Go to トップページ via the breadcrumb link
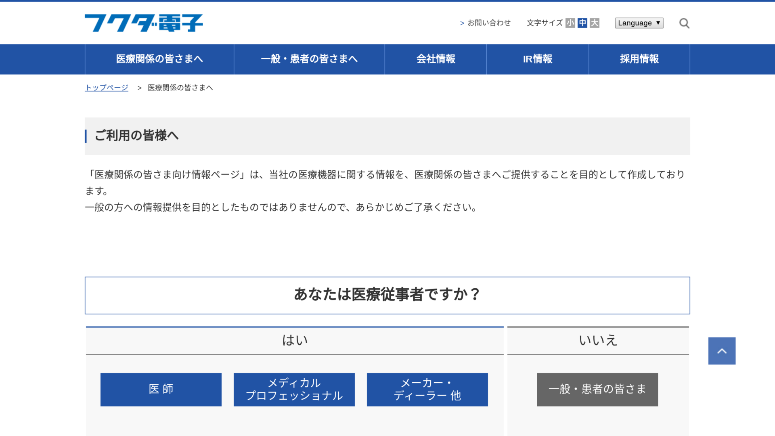775x436 pixels. tap(106, 87)
